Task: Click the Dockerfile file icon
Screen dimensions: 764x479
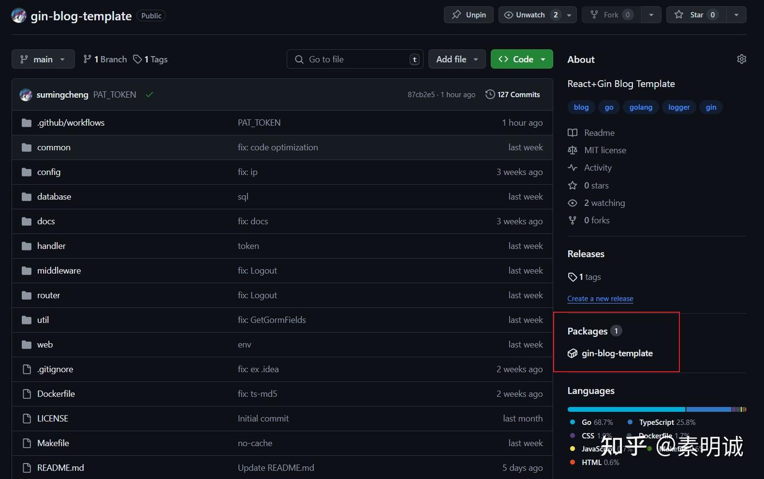Action: (27, 394)
